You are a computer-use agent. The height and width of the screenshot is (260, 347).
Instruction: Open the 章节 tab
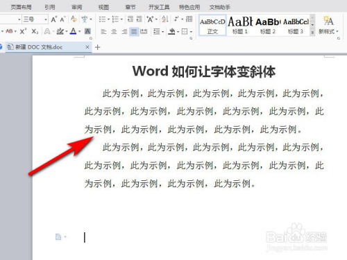tap(130, 8)
